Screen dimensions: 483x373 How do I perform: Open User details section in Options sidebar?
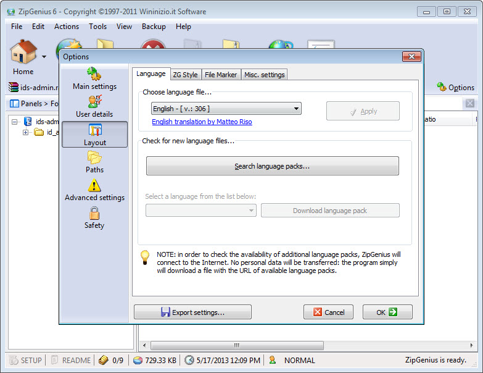[x=94, y=106]
